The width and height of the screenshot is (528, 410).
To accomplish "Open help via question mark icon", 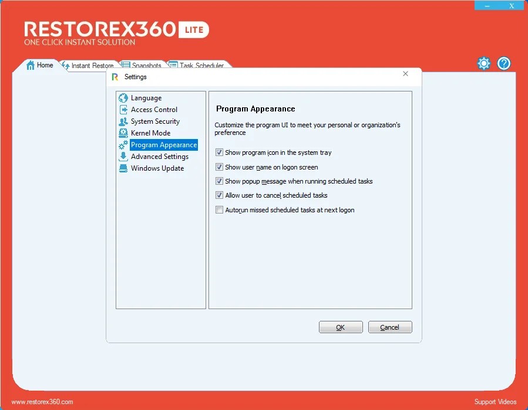I will click(504, 63).
